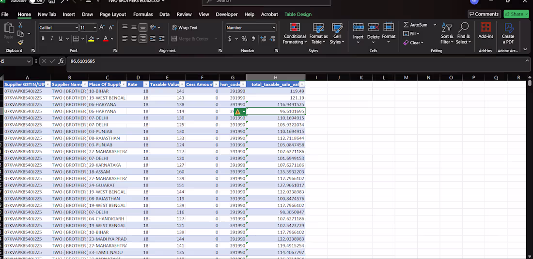Open the font size dropdown showing 11
This screenshot has height=259, width=533.
coord(94,28)
